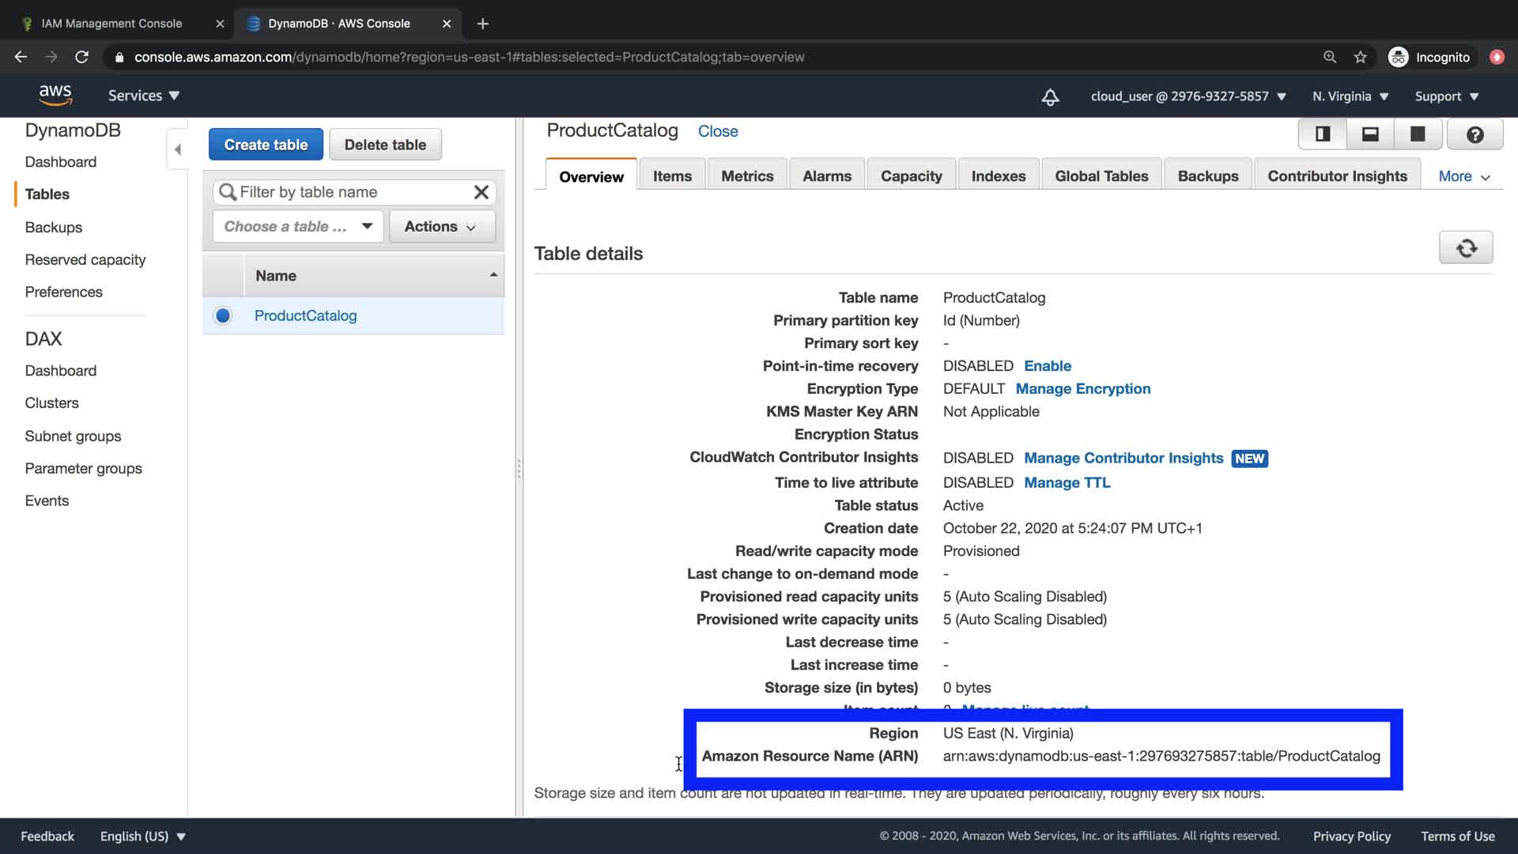Screen dimensions: 1518x854
Task: Select the ProductCatalog radio button
Action: coord(223,316)
